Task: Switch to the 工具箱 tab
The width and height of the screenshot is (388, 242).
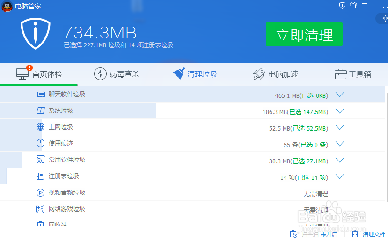Action: point(353,74)
